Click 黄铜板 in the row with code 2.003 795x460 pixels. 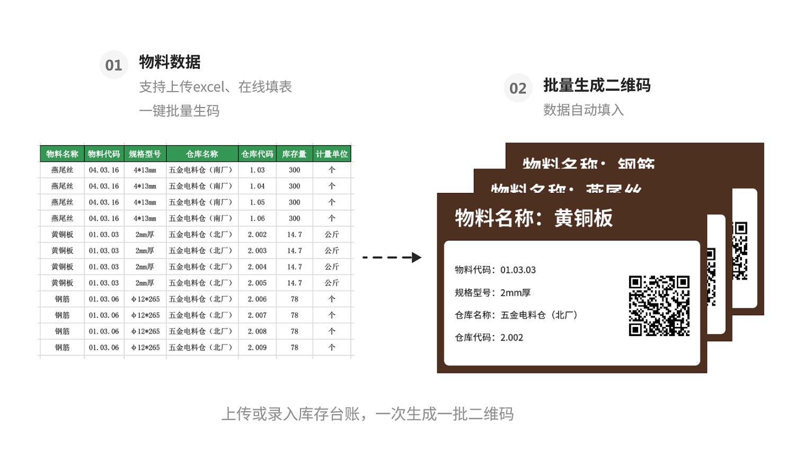pyautogui.click(x=62, y=251)
